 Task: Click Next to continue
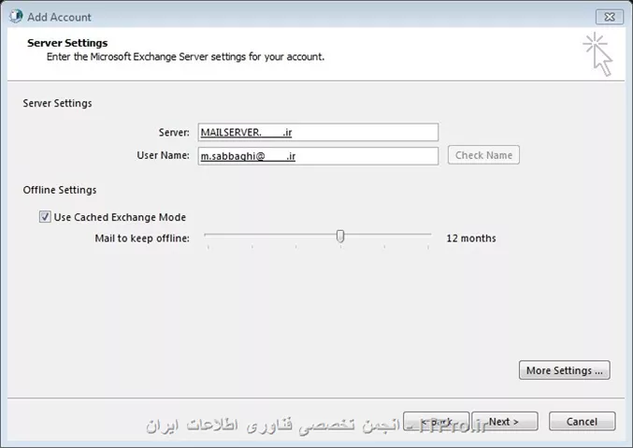coord(505,422)
